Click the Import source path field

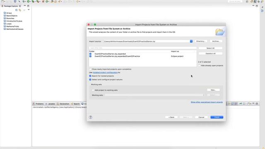(x=147, y=41)
